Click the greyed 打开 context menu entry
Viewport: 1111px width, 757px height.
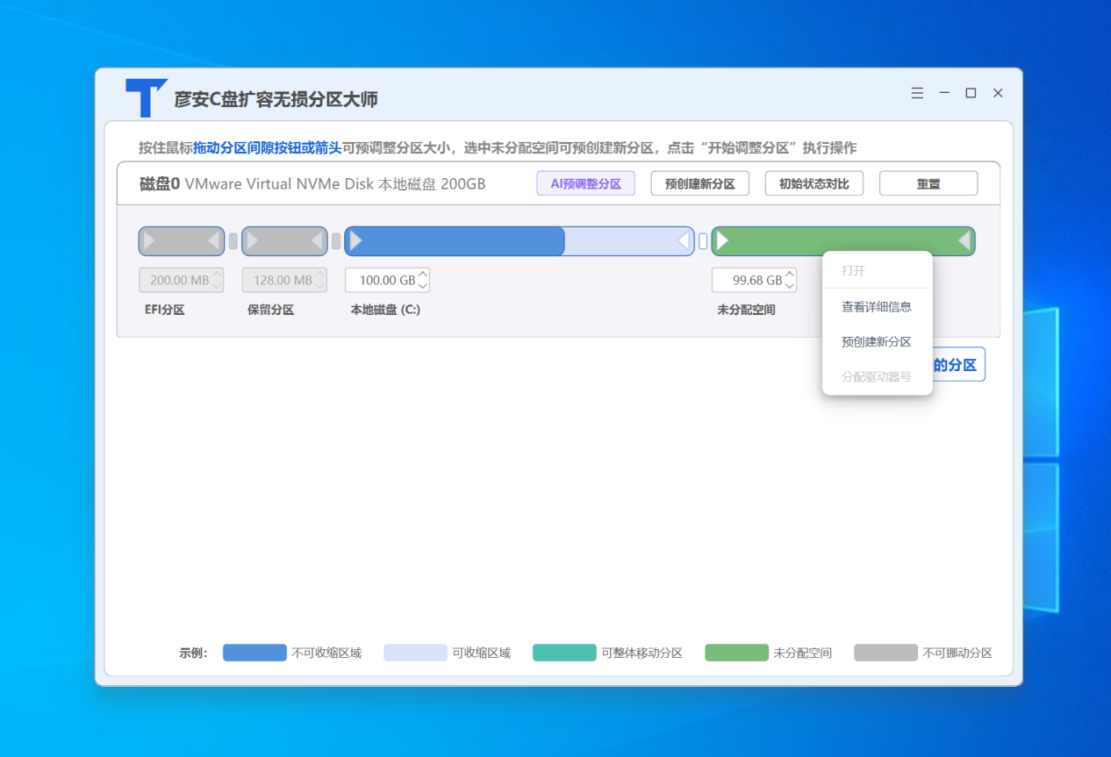(x=877, y=271)
